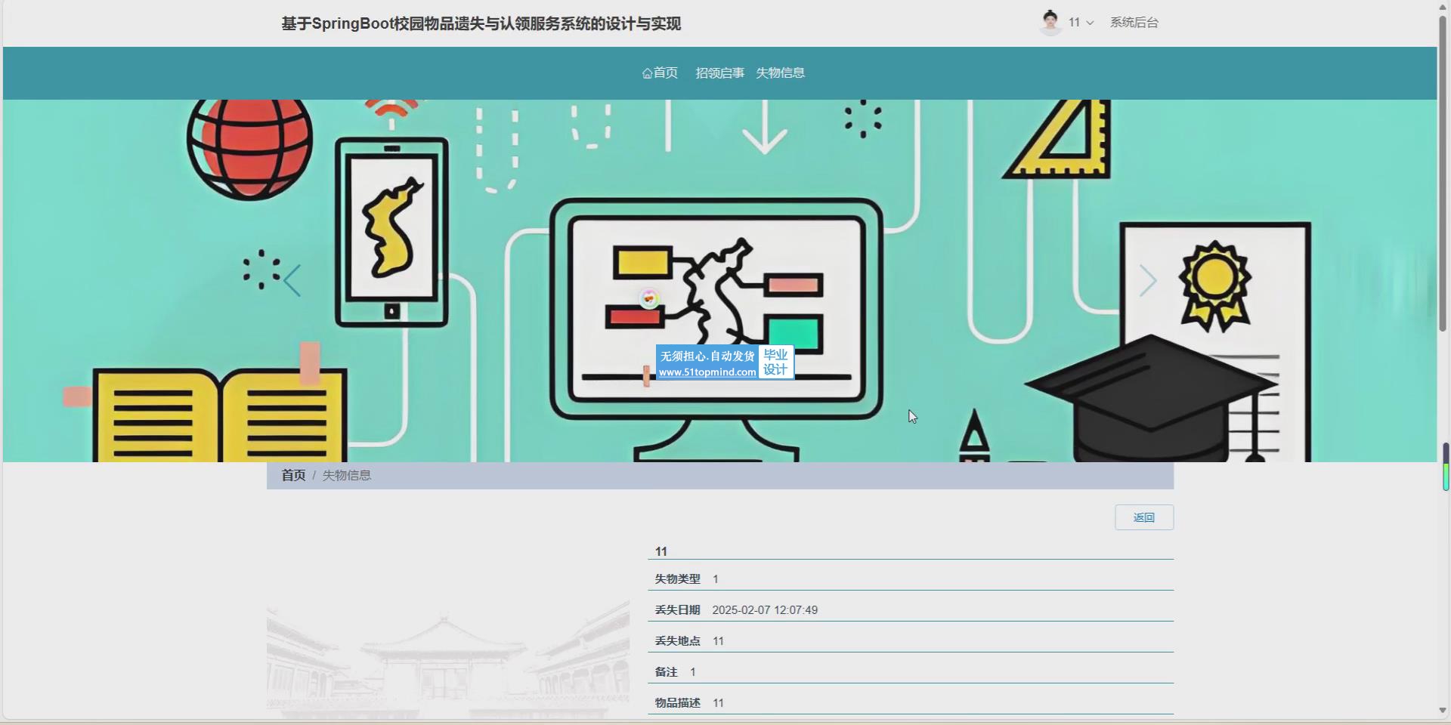The image size is (1451, 725).
Task: Expand the user dropdown chevron beside avatar
Action: (1090, 23)
